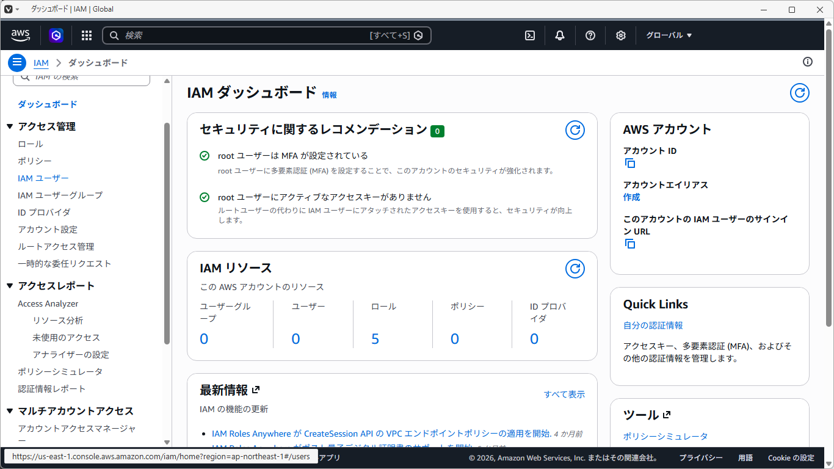Screen dimensions: 834x469
Task: Open the purple hexagon console icon
Action: (x=56, y=35)
